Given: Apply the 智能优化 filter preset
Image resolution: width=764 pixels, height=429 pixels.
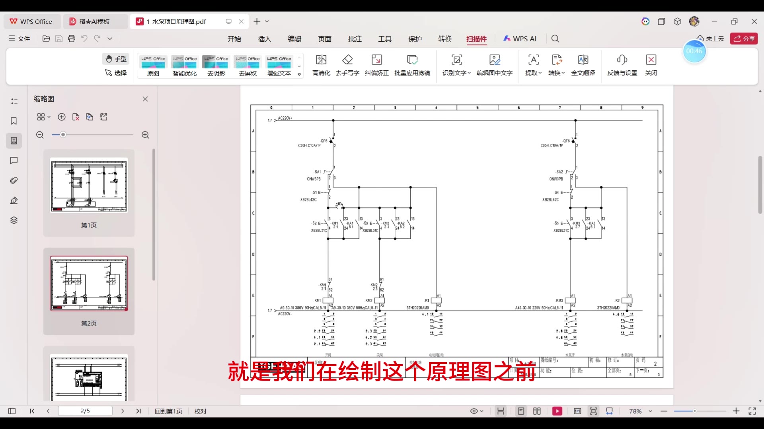Looking at the screenshot, I should [x=185, y=66].
